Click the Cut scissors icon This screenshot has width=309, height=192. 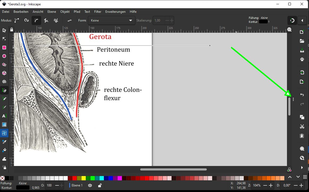tap(302, 126)
